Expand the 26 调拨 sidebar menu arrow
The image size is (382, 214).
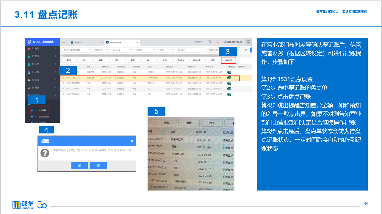56,88
